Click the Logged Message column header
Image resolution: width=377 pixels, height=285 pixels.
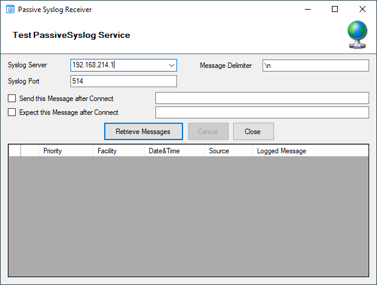click(310, 151)
